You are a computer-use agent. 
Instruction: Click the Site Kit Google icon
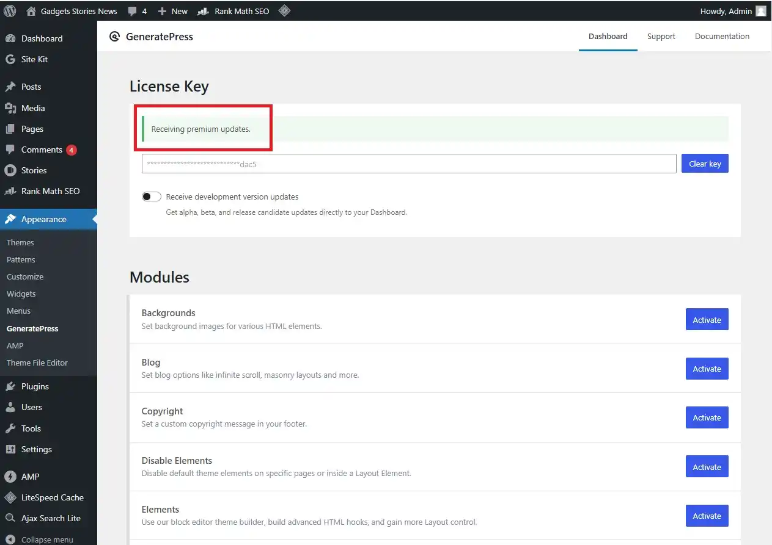point(10,59)
